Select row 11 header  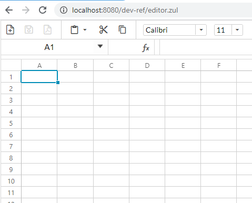point(11,192)
